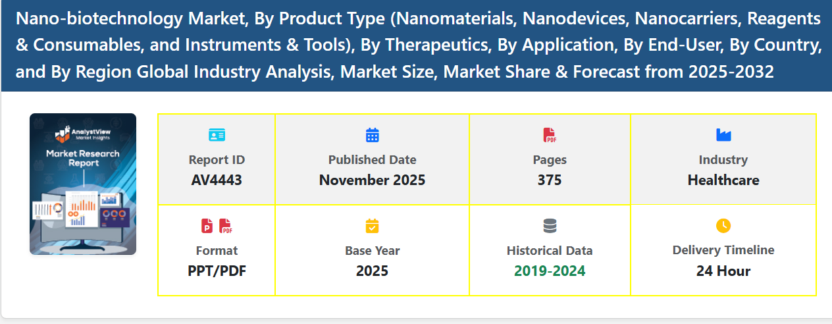Click the red PPT format icon
832x324 pixels.
tap(207, 226)
